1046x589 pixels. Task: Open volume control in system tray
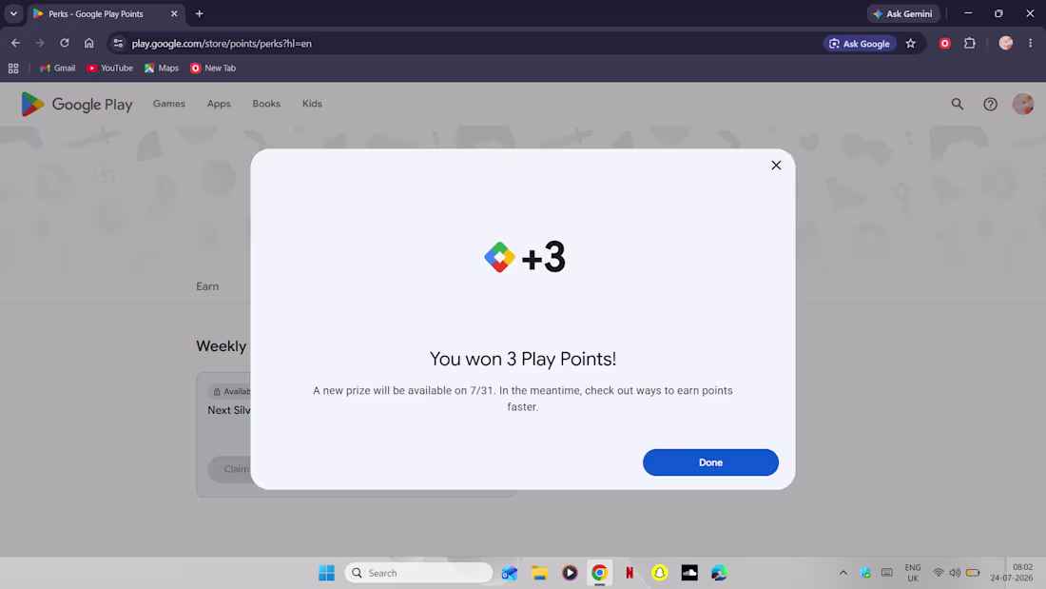(x=955, y=572)
